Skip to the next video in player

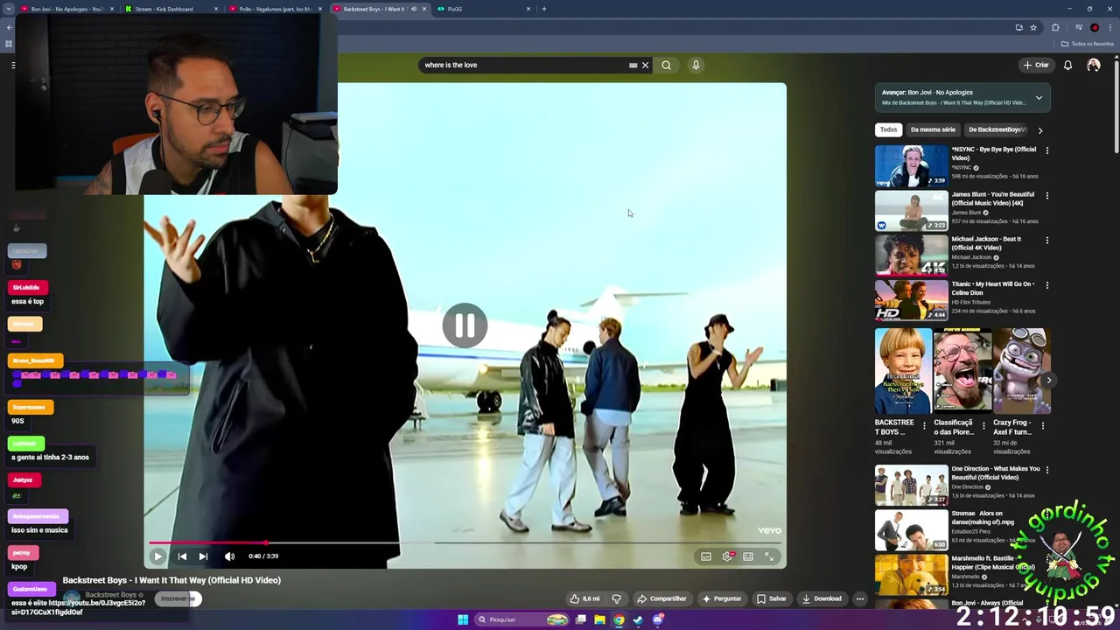click(x=203, y=556)
